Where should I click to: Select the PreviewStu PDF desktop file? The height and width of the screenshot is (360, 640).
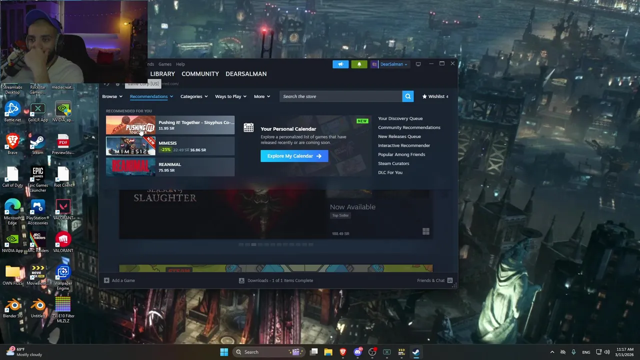coord(63,144)
